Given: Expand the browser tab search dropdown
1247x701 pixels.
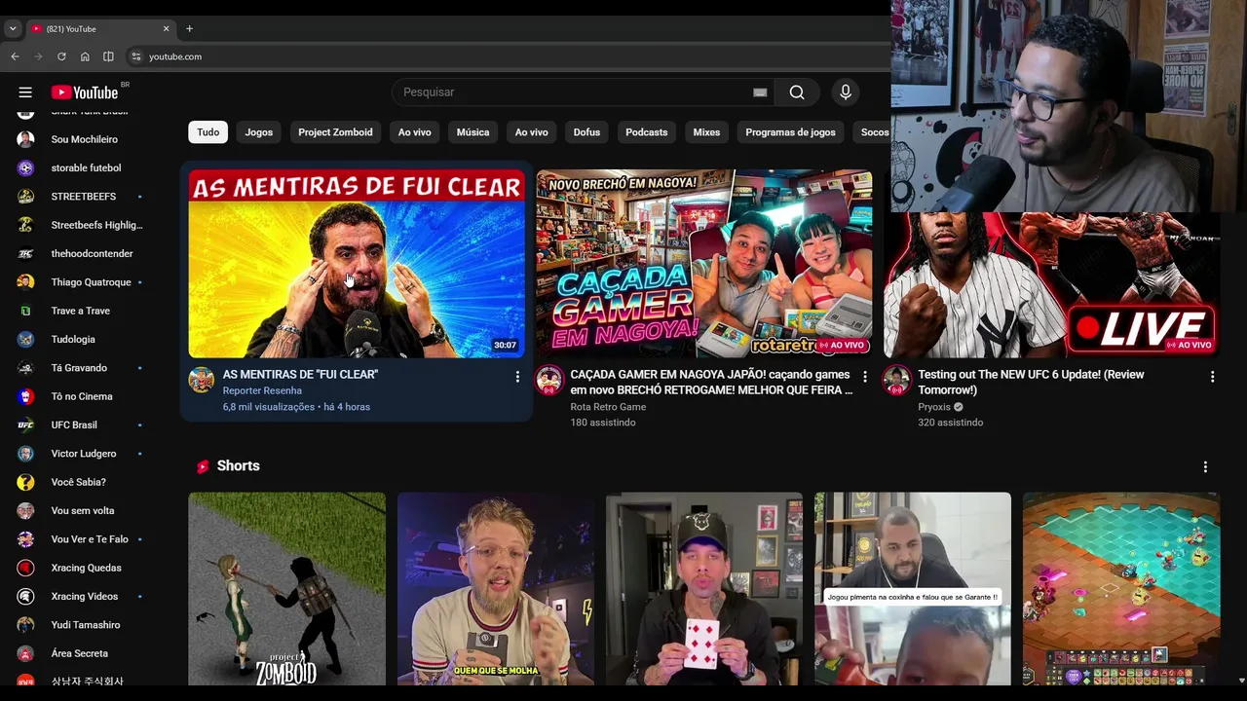Looking at the screenshot, I should [x=13, y=28].
